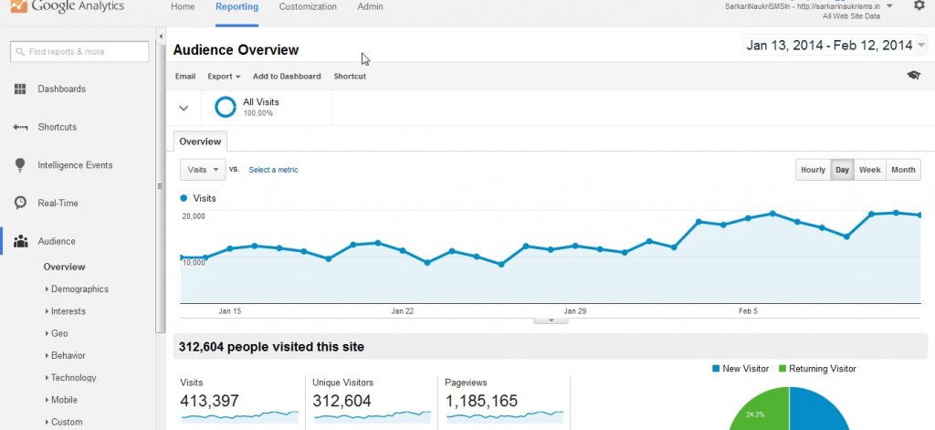Open the Real-Time section

tap(58, 203)
